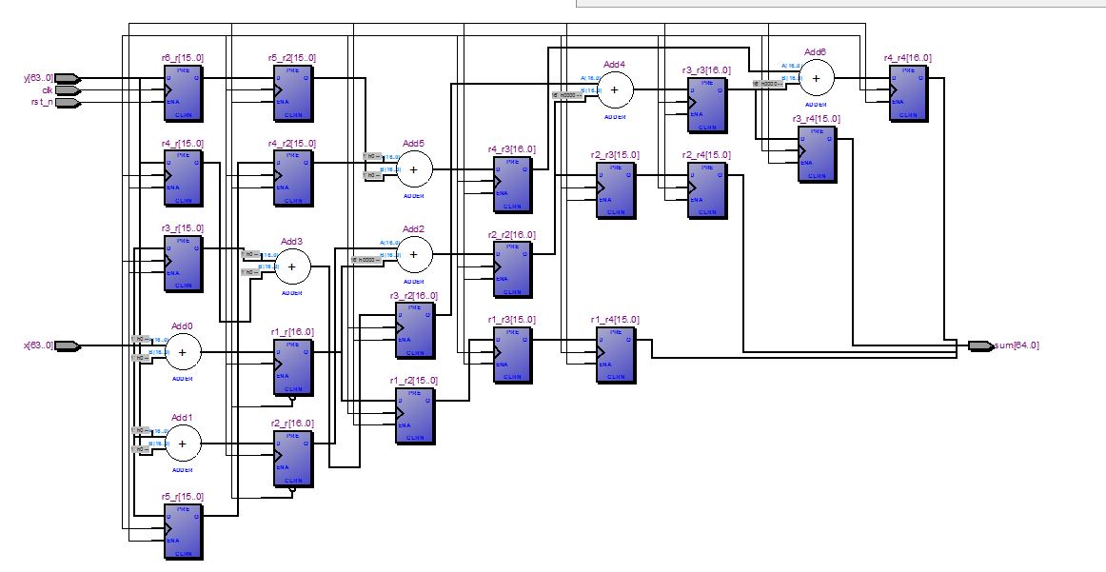Click the r3_r4[15..0] register block
The width and height of the screenshot is (1106, 572).
[817, 154]
